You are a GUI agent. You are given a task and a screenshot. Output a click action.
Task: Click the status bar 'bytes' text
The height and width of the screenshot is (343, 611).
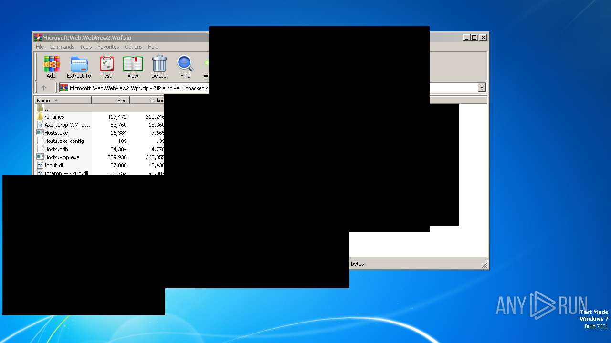(x=358, y=264)
